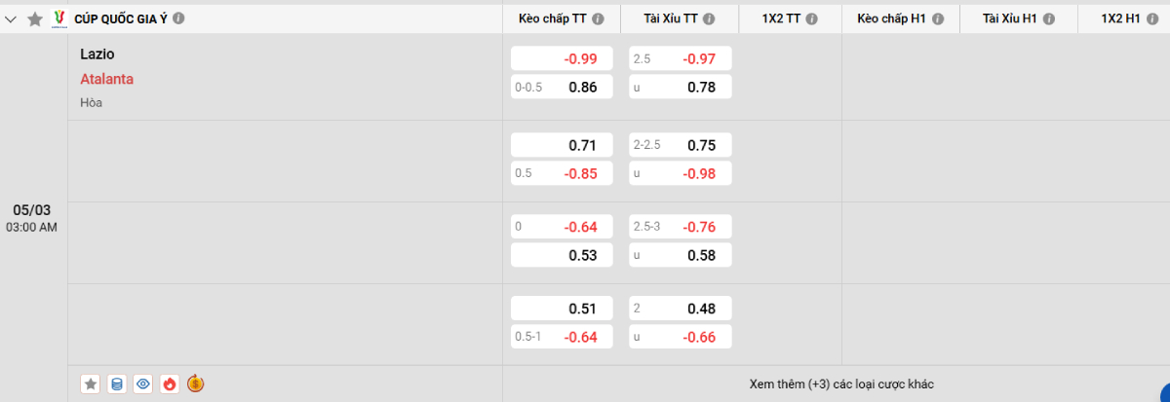Click info icon next to Tài Xỉu TT
Screen dimensions: 1170x402
pyautogui.click(x=709, y=18)
